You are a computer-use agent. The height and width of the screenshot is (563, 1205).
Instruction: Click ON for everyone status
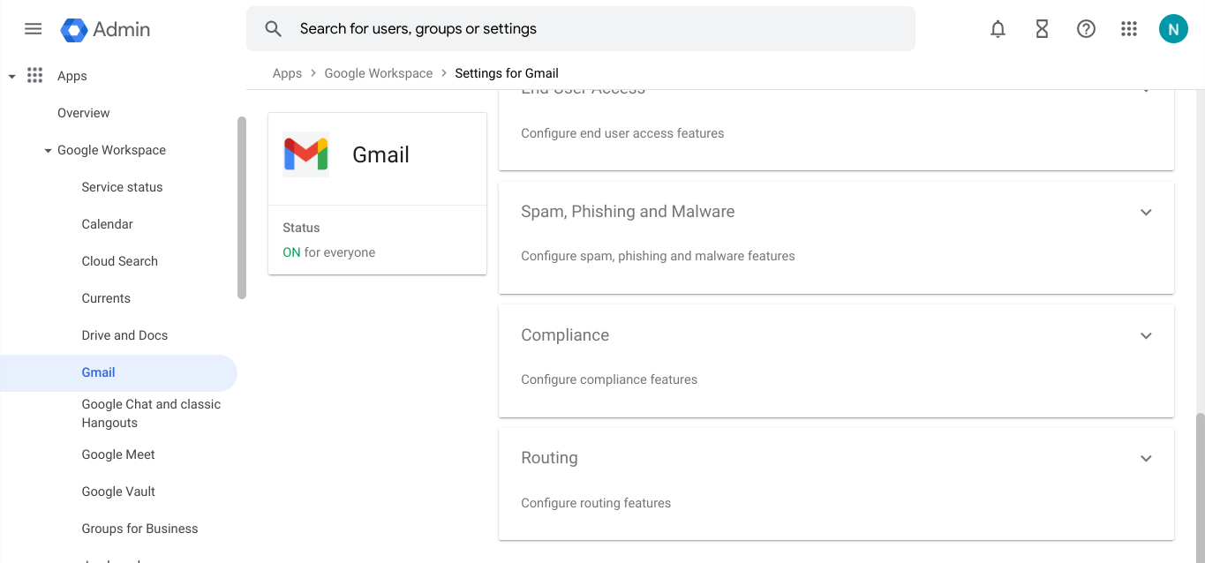click(x=328, y=252)
